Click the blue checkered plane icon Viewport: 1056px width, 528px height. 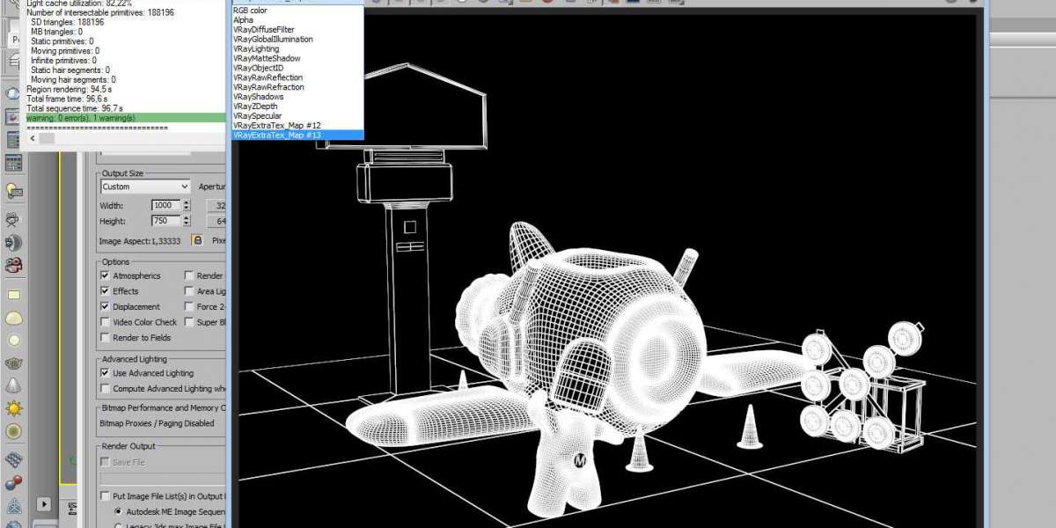tap(13, 459)
